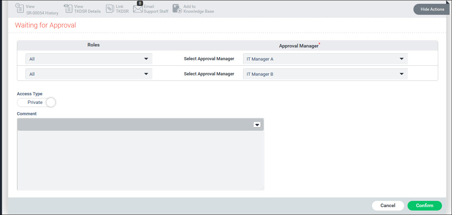Select the Add to Knowledge Base label
This screenshot has height=215, width=452.
(199, 9)
